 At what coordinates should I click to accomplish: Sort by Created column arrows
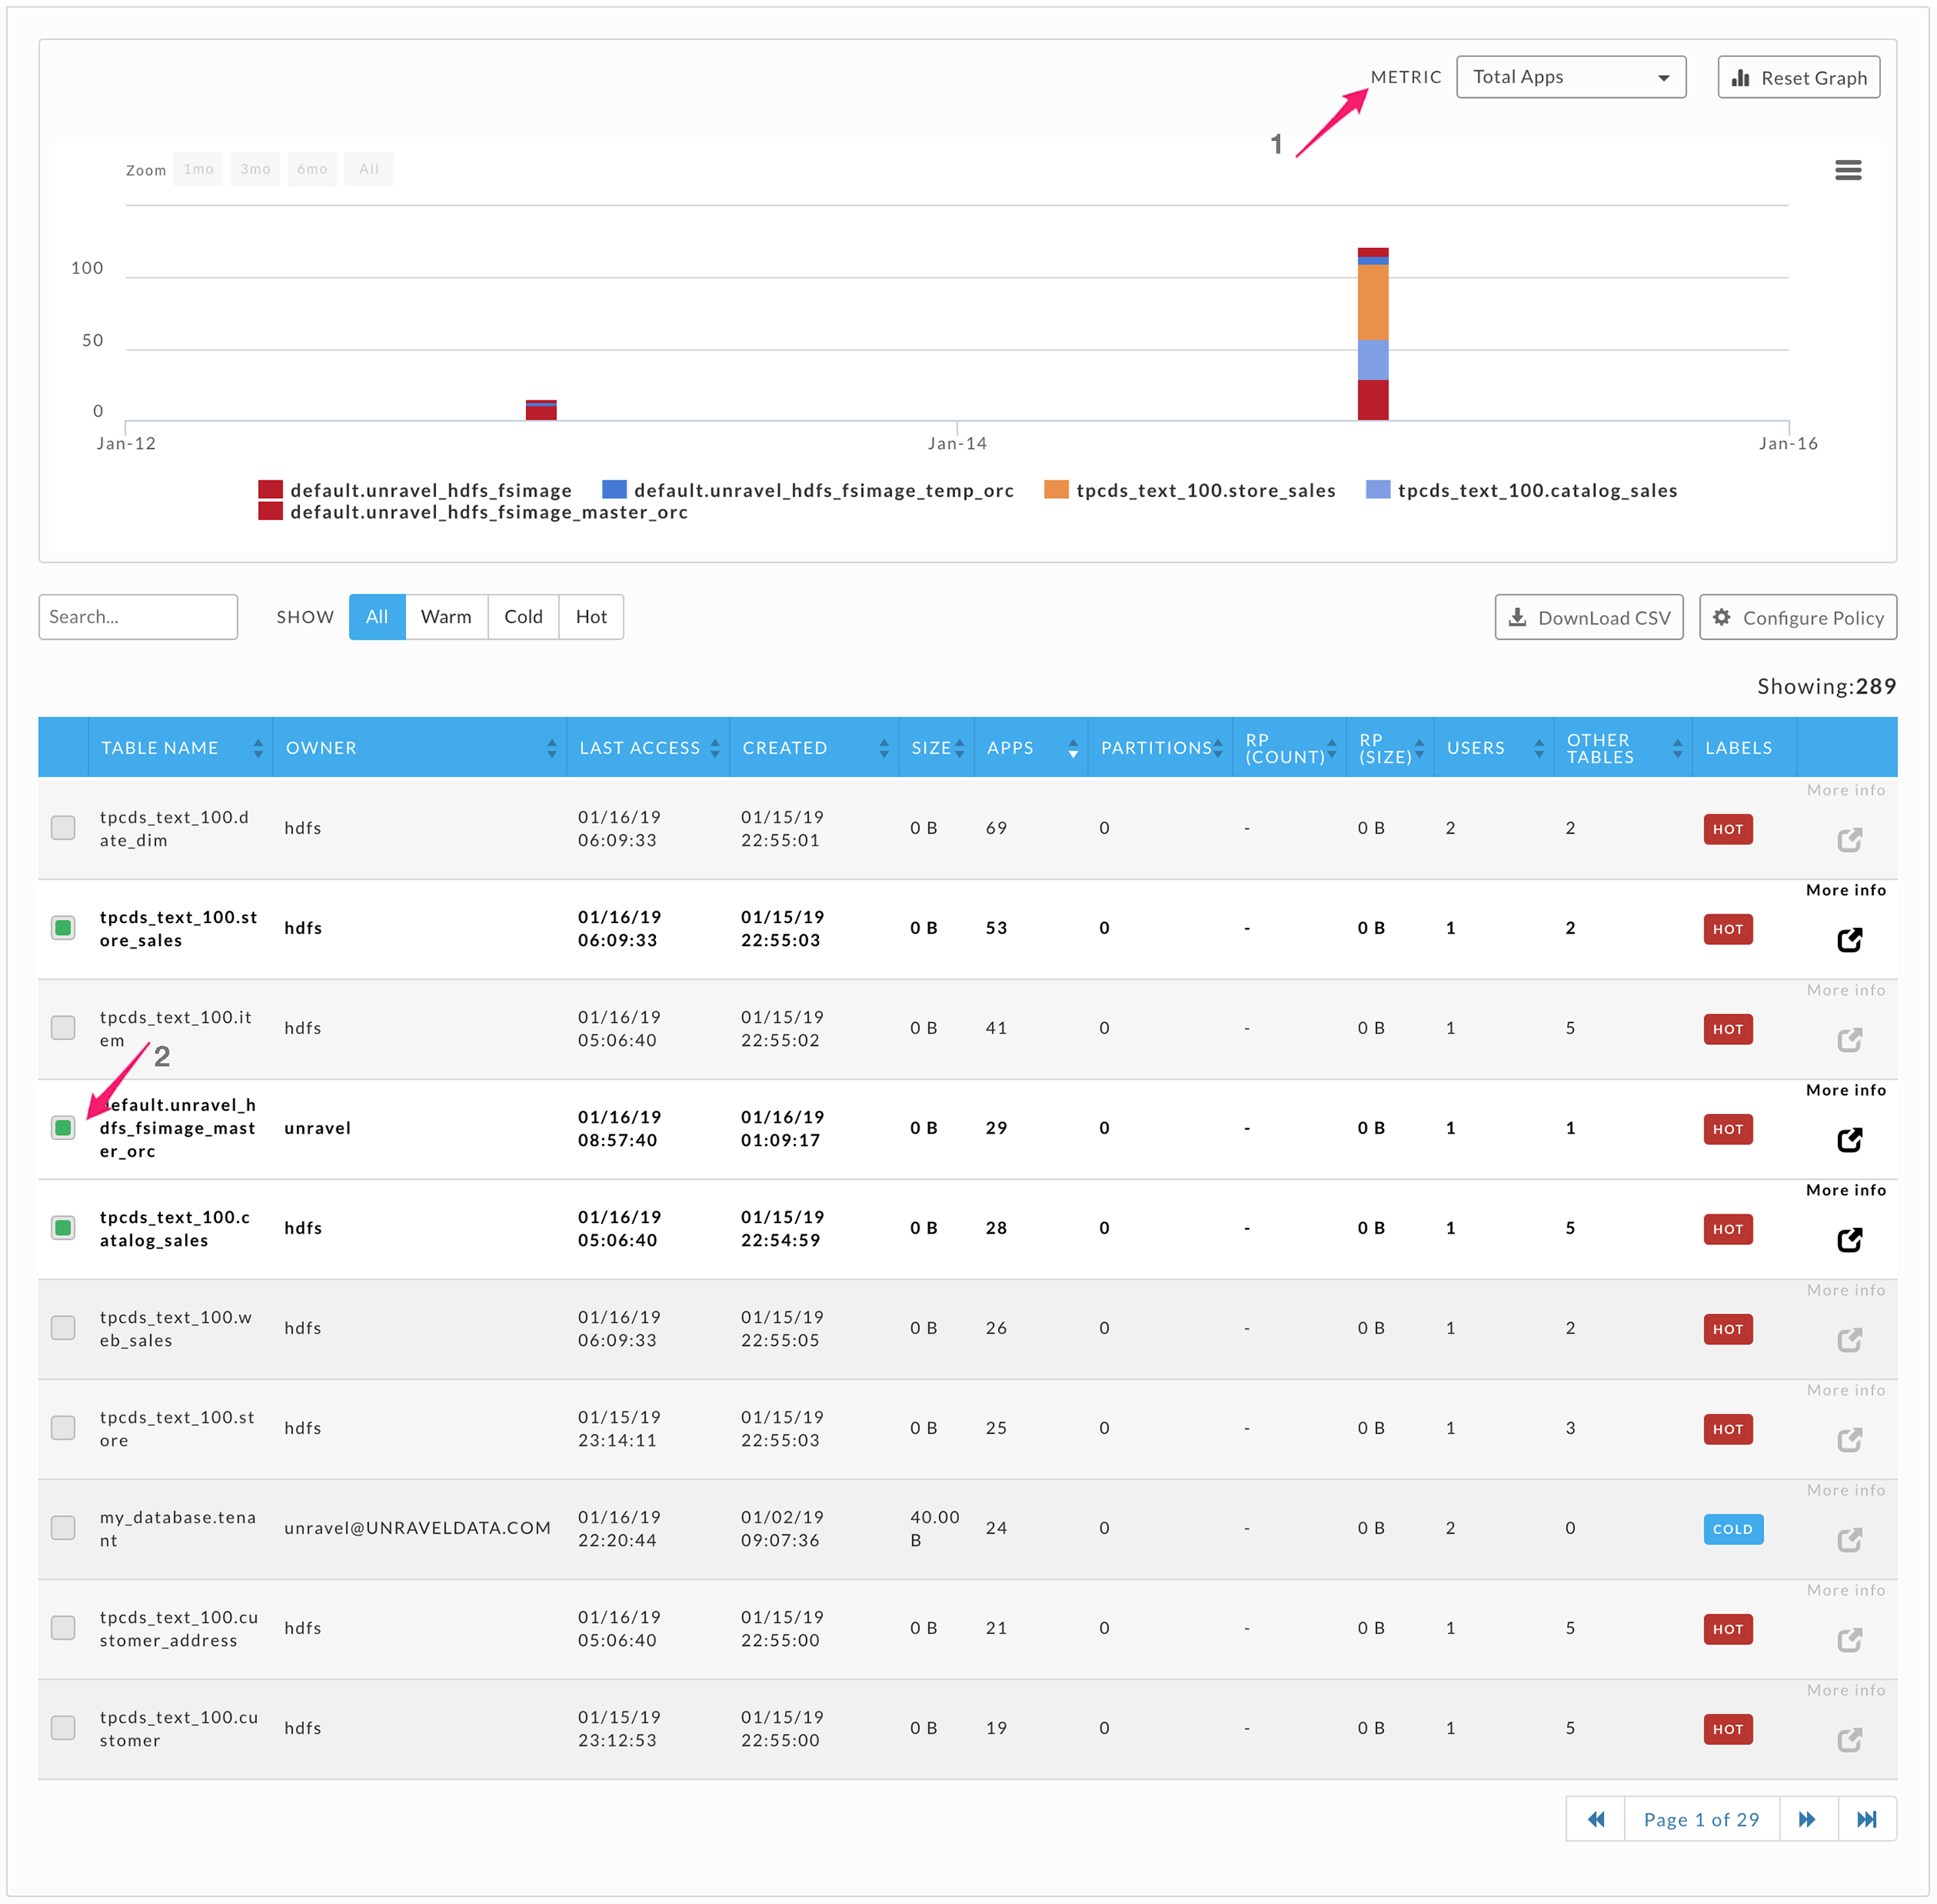pyautogui.click(x=884, y=748)
